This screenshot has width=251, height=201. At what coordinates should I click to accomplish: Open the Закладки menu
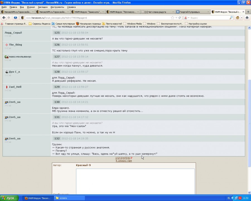click(x=43, y=7)
